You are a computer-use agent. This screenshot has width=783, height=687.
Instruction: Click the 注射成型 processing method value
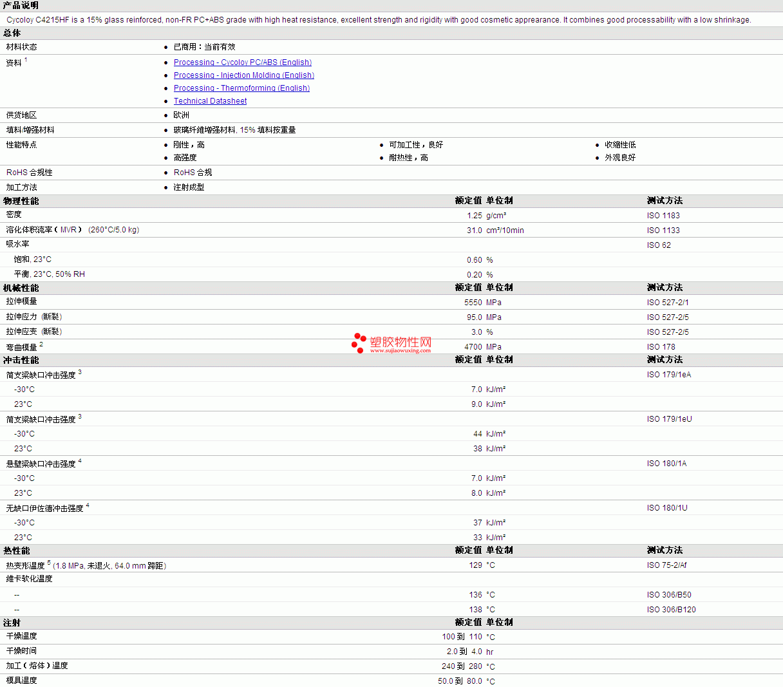189,187
